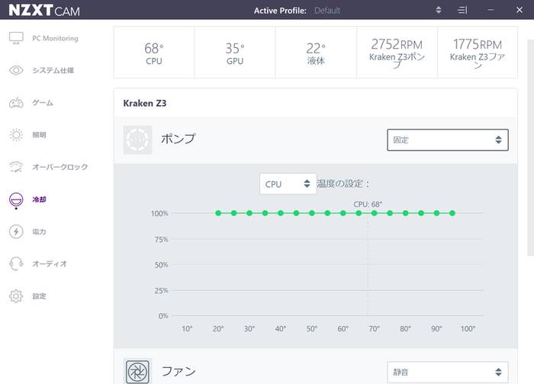Click the gear 設定 icon
Viewport: 534px width, 384px height.
click(x=16, y=296)
